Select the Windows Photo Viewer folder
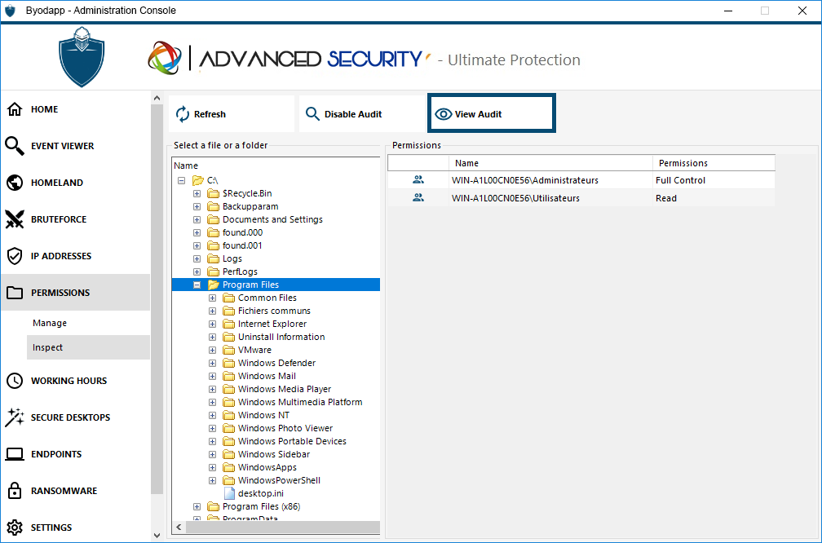The image size is (822, 543). [x=285, y=428]
